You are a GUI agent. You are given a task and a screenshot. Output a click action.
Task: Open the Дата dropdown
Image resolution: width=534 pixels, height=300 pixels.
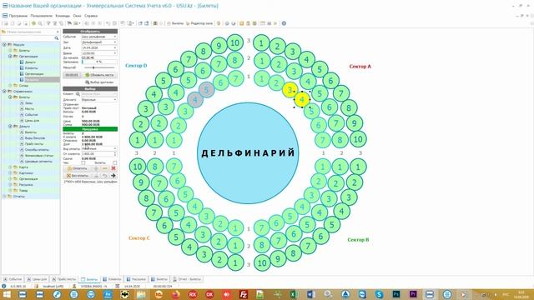tap(115, 47)
